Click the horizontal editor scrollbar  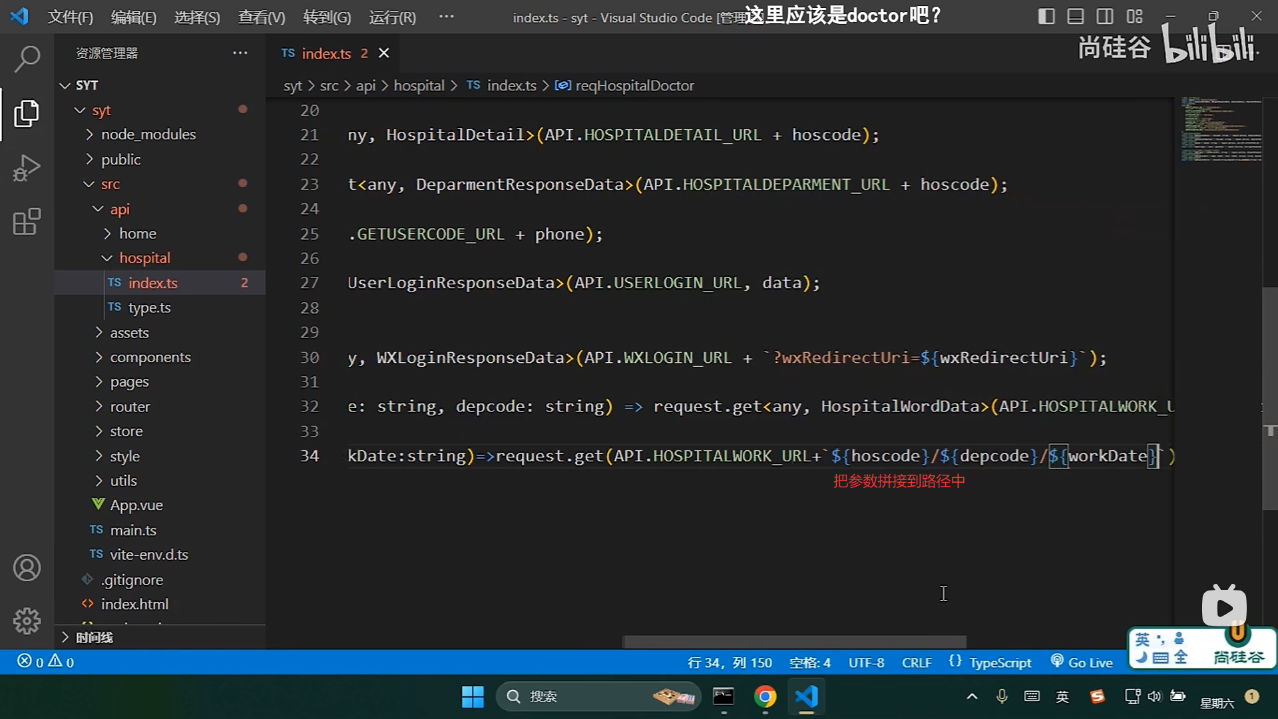tap(794, 642)
